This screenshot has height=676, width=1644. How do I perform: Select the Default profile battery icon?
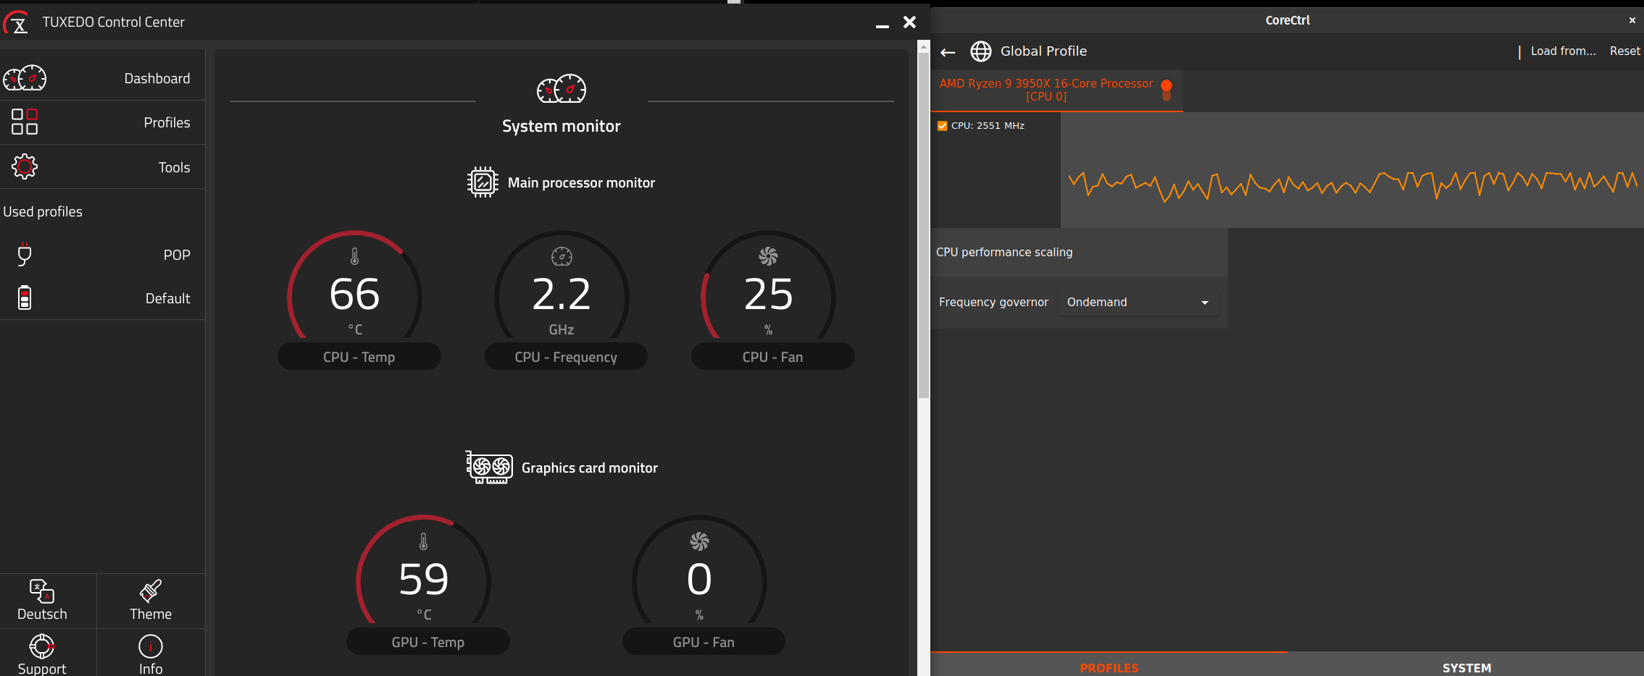click(24, 297)
